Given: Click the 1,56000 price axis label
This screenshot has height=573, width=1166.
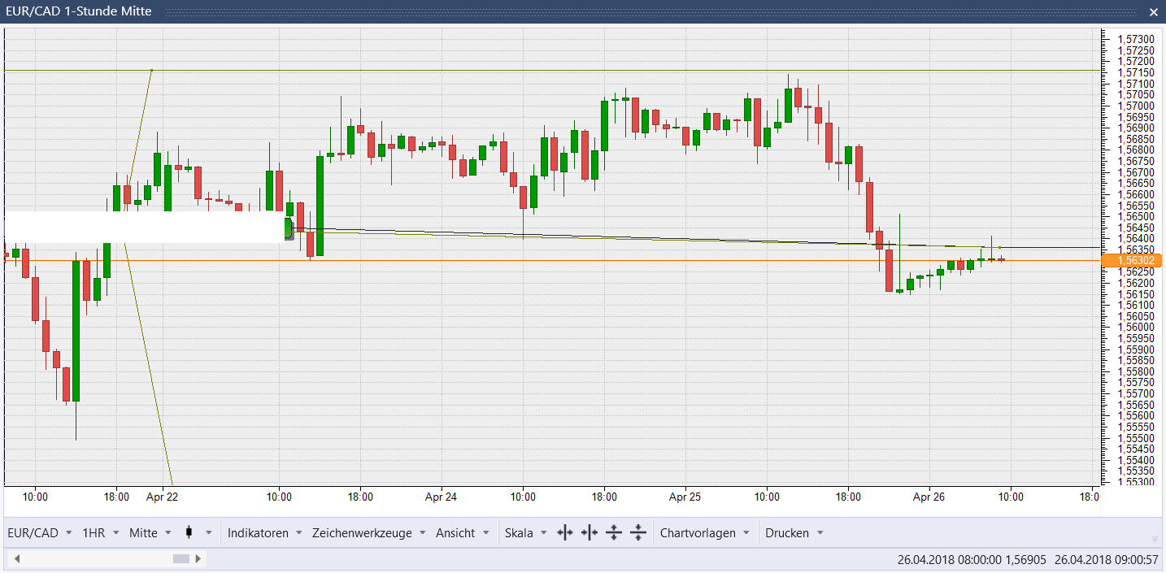Looking at the screenshot, I should point(1135,327).
